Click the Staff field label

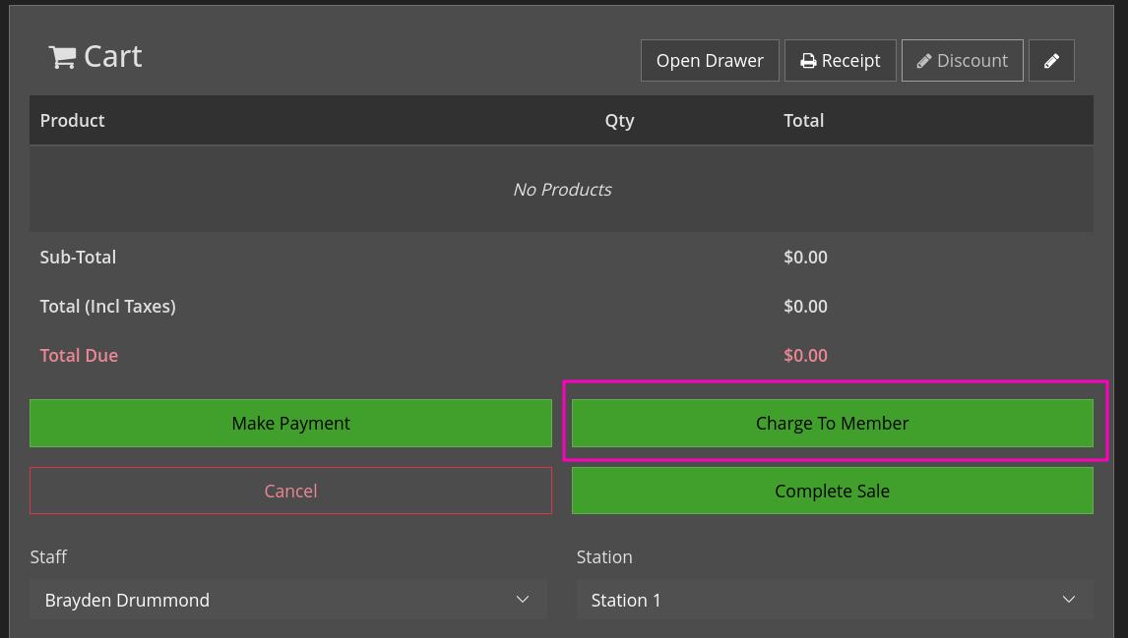(x=48, y=557)
